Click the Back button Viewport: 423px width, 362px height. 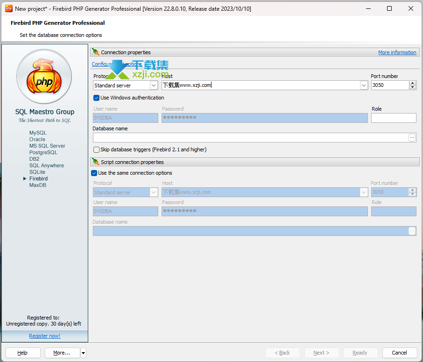pos(283,353)
